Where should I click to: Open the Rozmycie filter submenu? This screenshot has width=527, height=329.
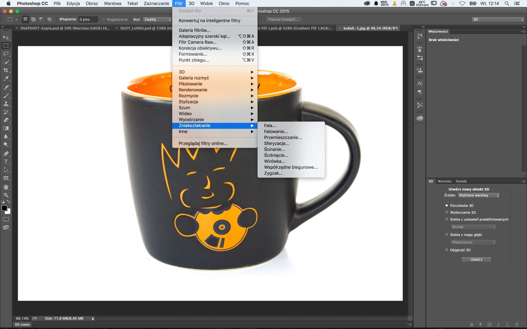(214, 96)
